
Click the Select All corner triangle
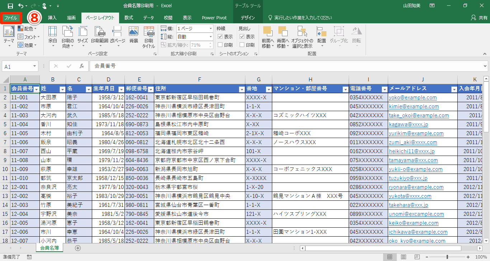tap(6, 80)
